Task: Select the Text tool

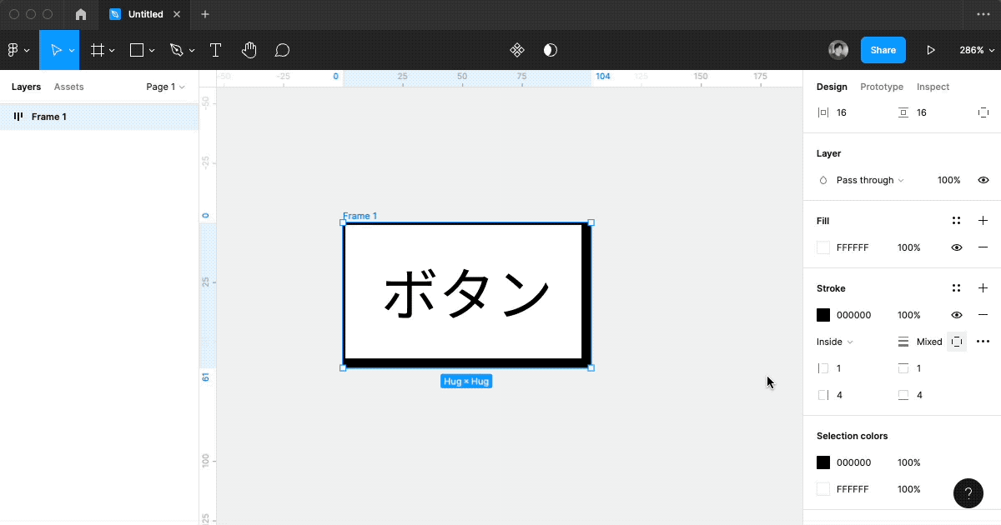Action: (x=215, y=49)
